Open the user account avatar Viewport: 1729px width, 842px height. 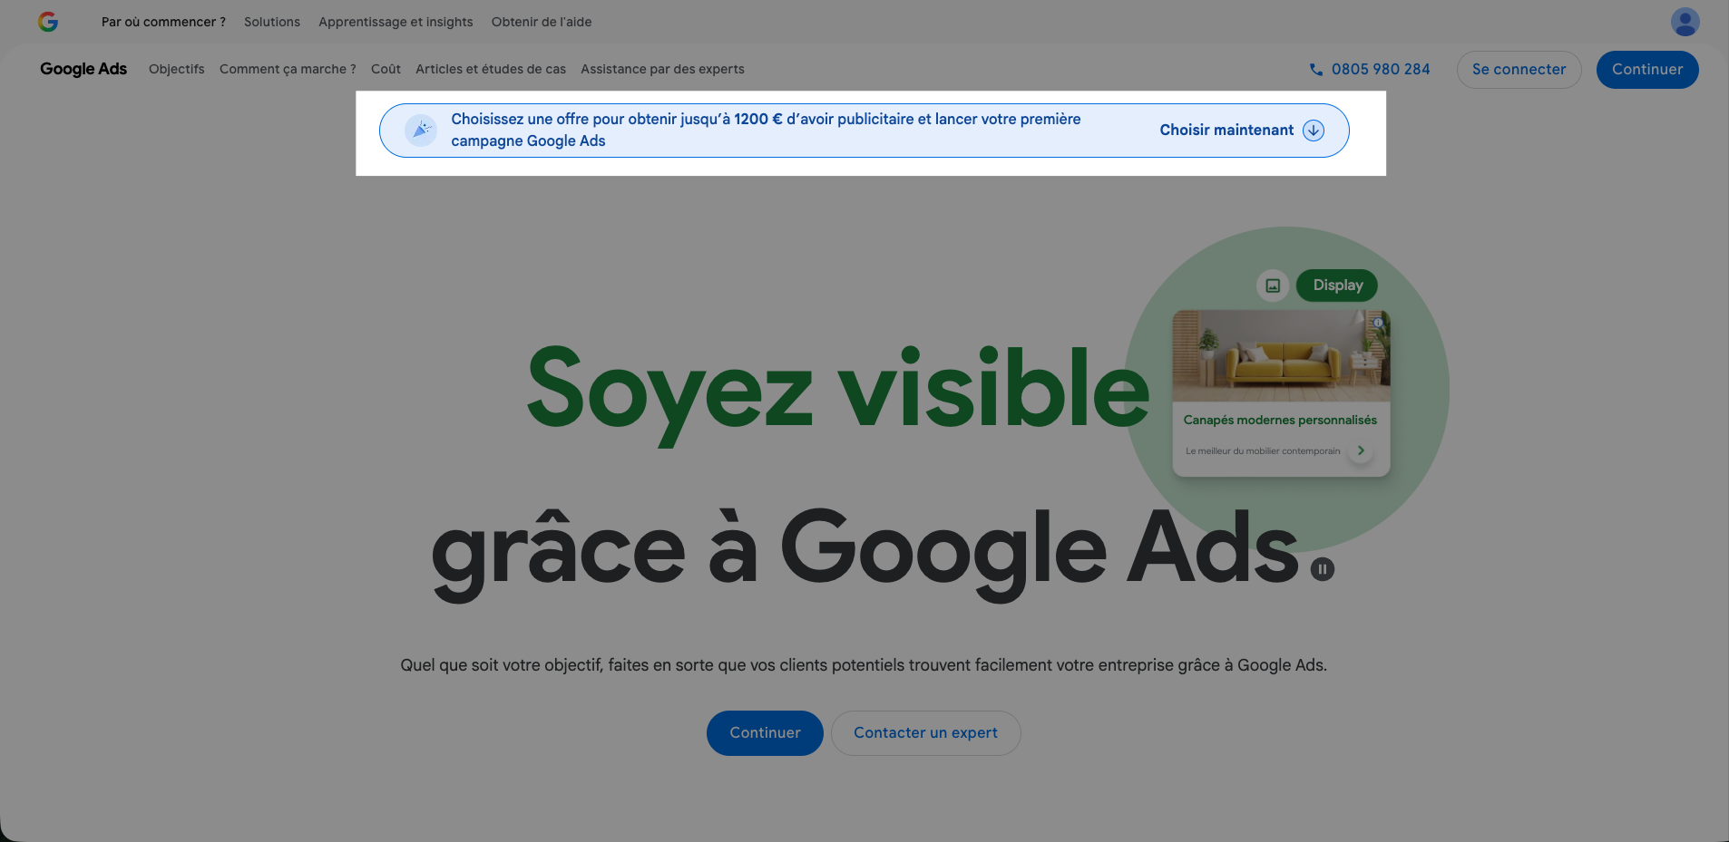click(x=1685, y=22)
